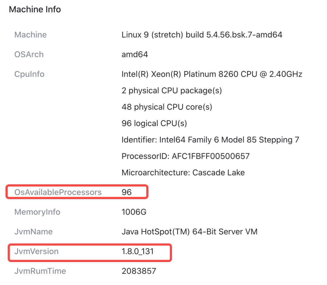327x285 pixels.
Task: Click the Linux 9 (stretch) build value
Action: [202, 35]
